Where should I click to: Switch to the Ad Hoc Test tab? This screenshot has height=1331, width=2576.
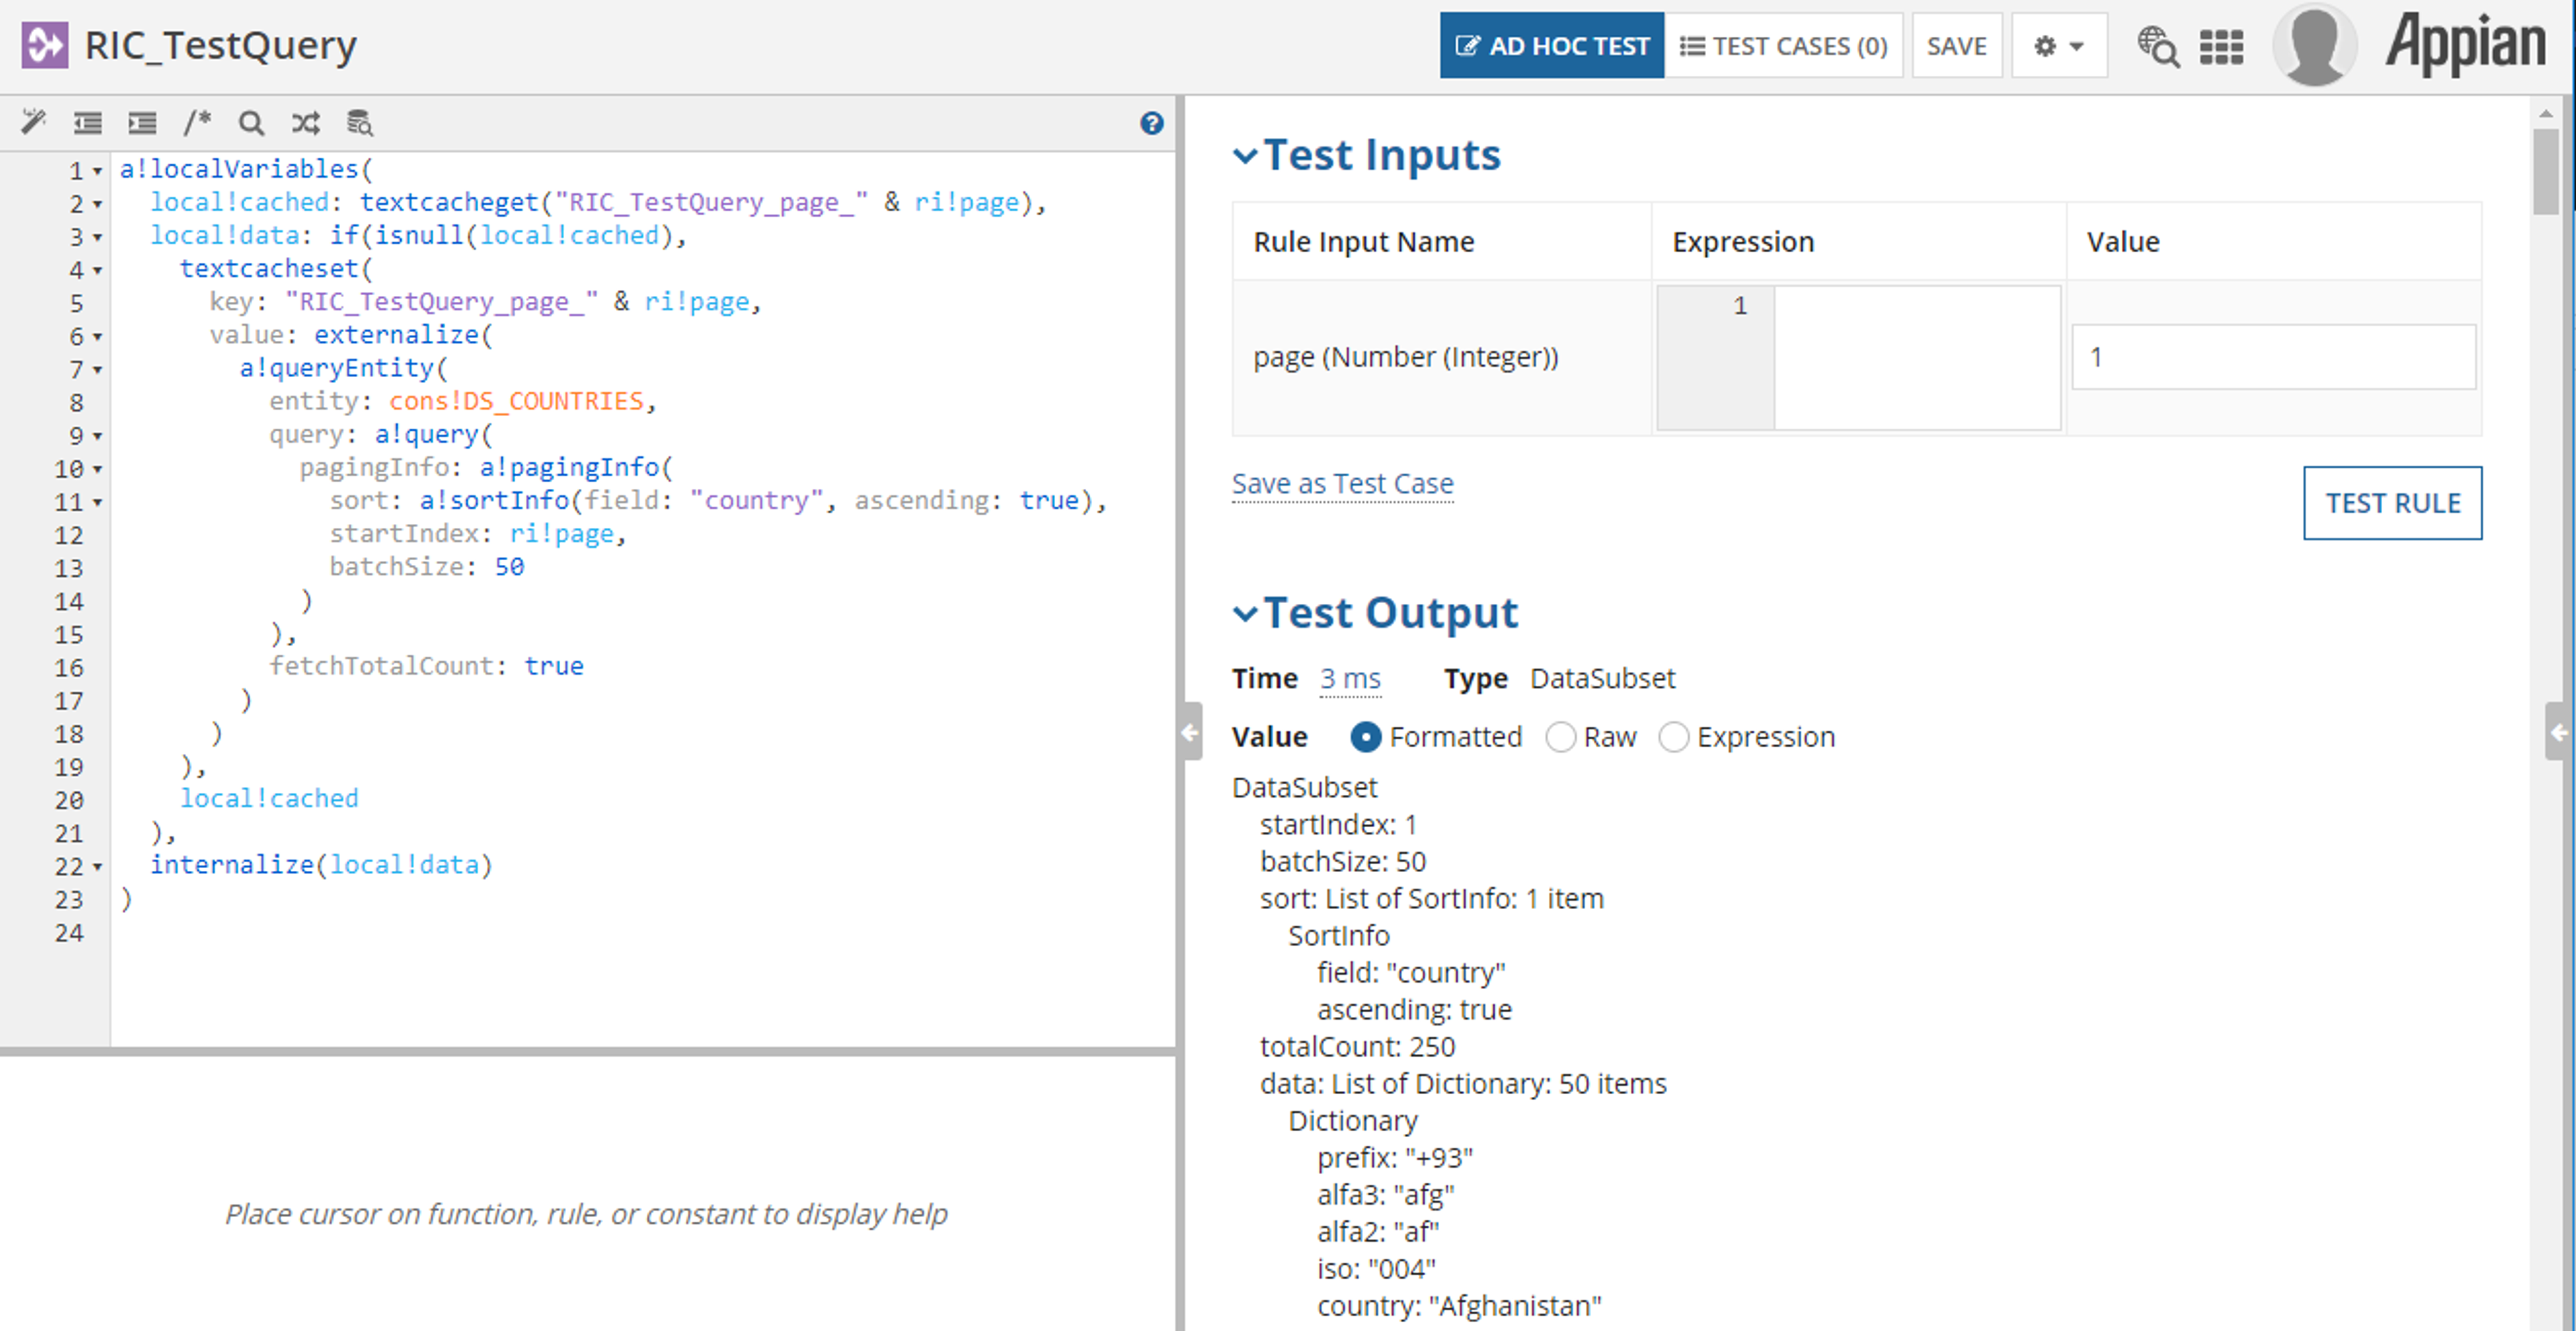pos(1552,46)
